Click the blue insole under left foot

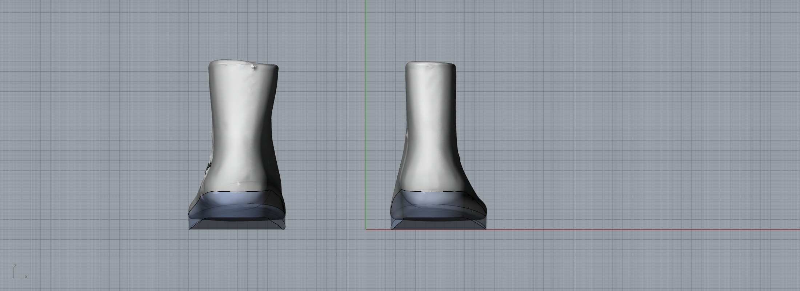coord(236,207)
